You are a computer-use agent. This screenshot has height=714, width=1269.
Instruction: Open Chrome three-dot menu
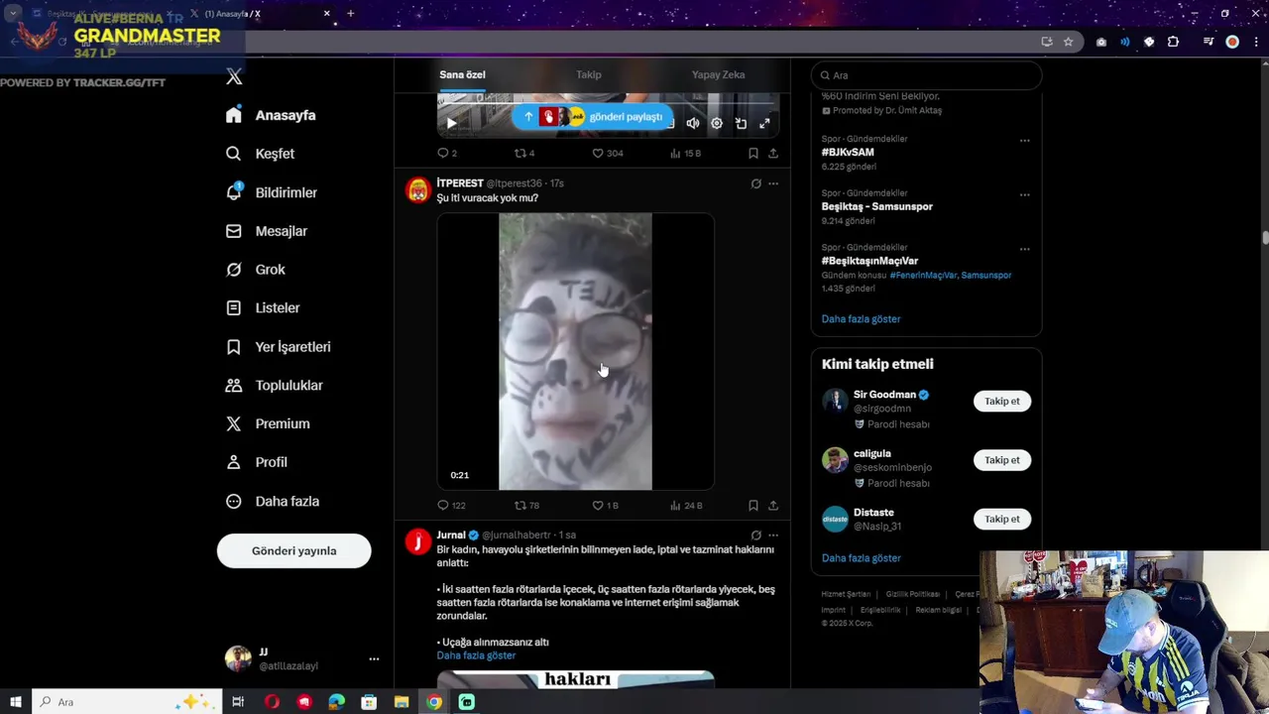[x=1254, y=42]
